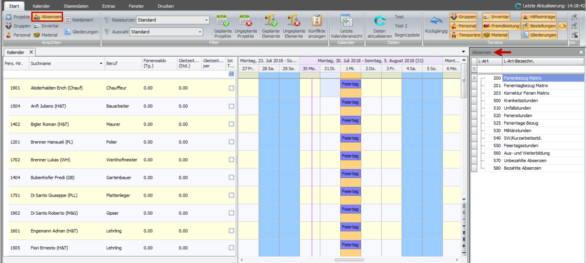Close the Kalender document tab
The image size is (586, 263).
pyautogui.click(x=31, y=52)
